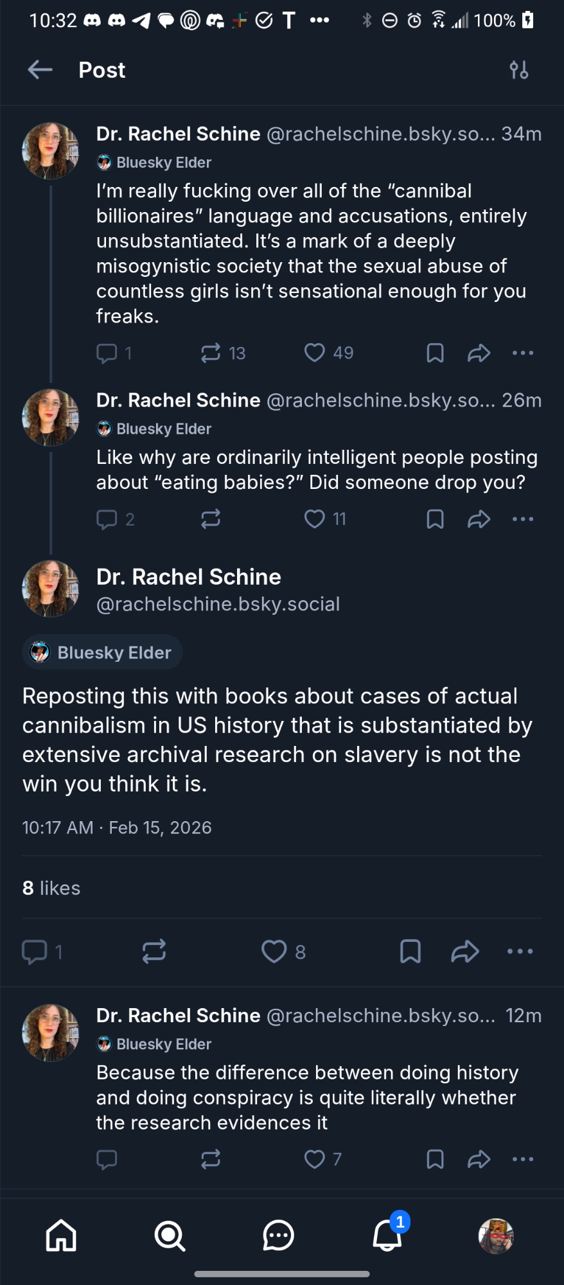Open Chat messages in bottom navigation
Screen dimensions: 564x1285
point(278,1236)
